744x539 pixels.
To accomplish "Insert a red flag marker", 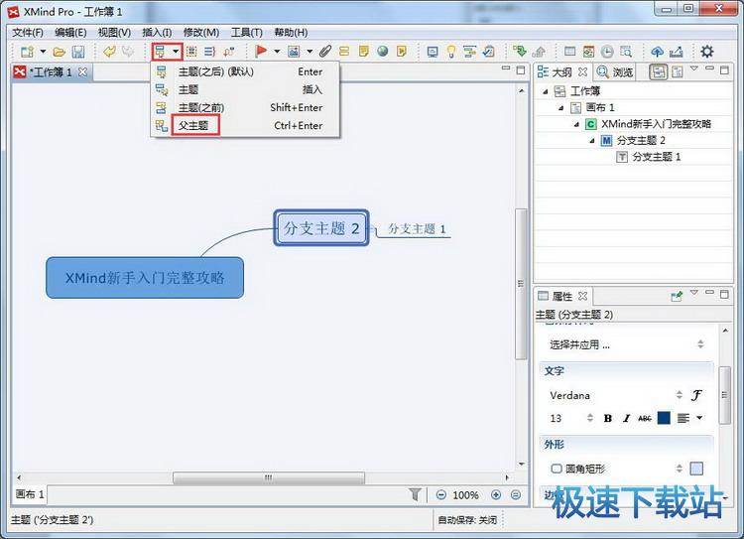I will (261, 51).
